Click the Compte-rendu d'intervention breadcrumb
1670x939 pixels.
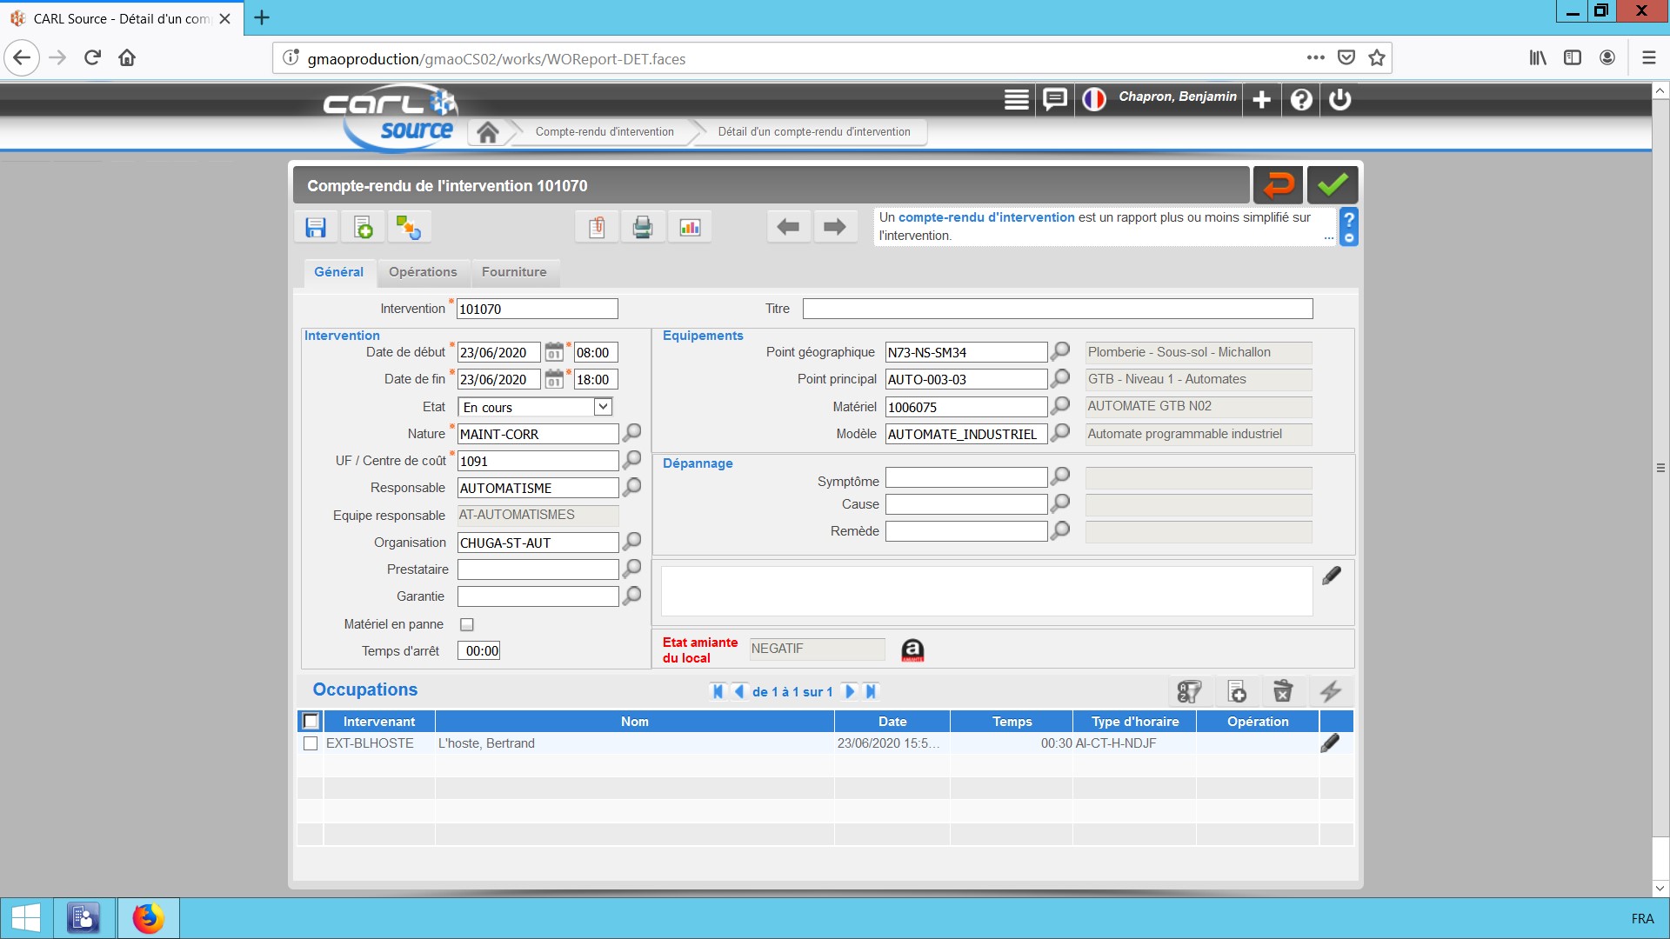tap(605, 132)
